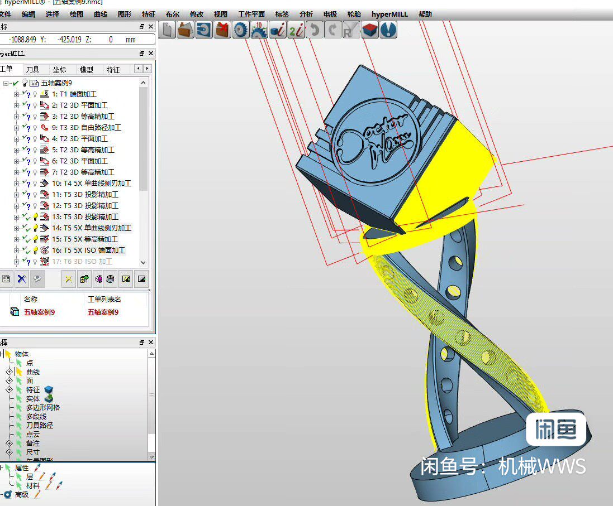Viewport: 613px width, 506px height.
Task: Switch to the 刀具 tab
Action: pyautogui.click(x=32, y=70)
